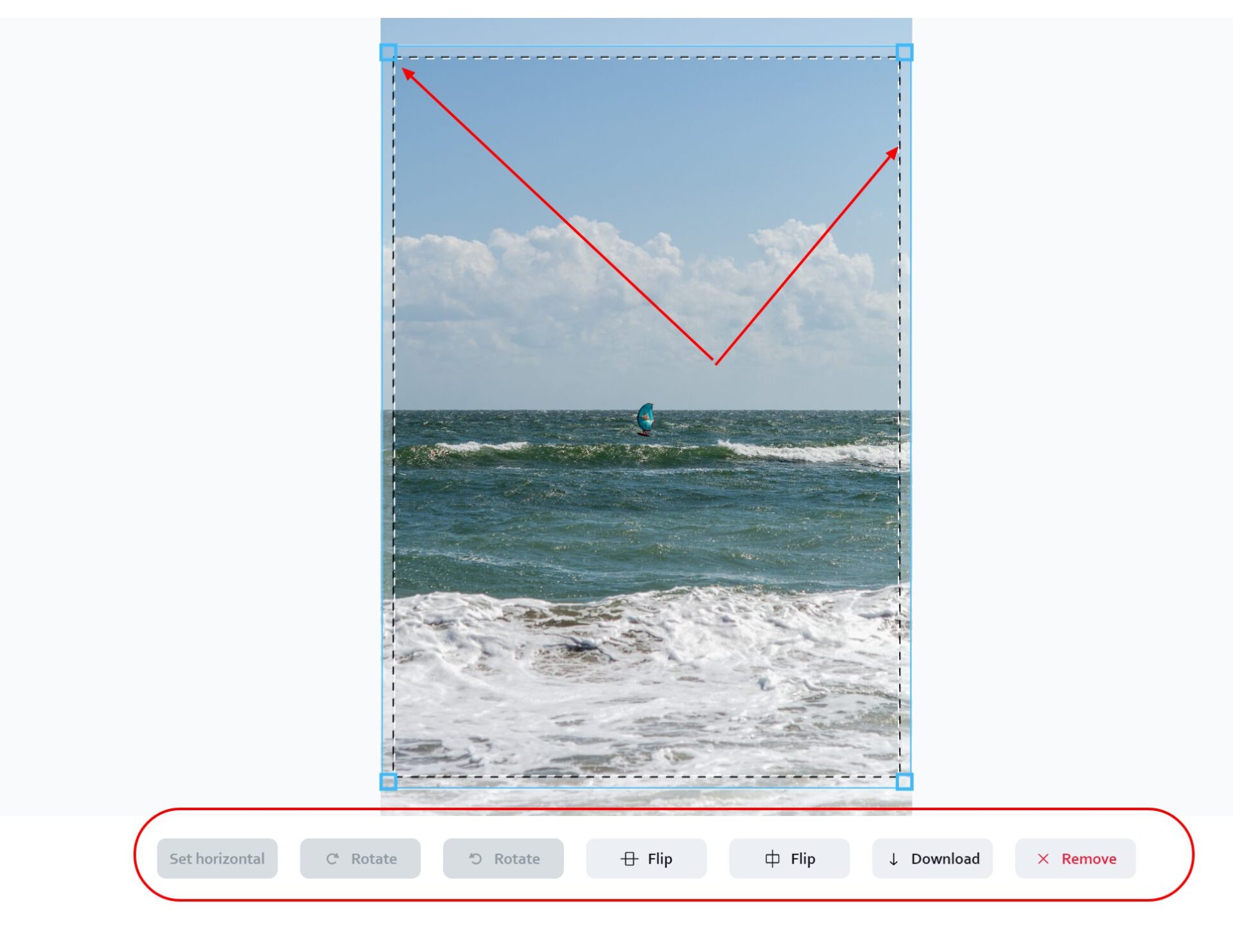The image size is (1233, 931).
Task: Rotate the image clockwise
Action: 360,858
